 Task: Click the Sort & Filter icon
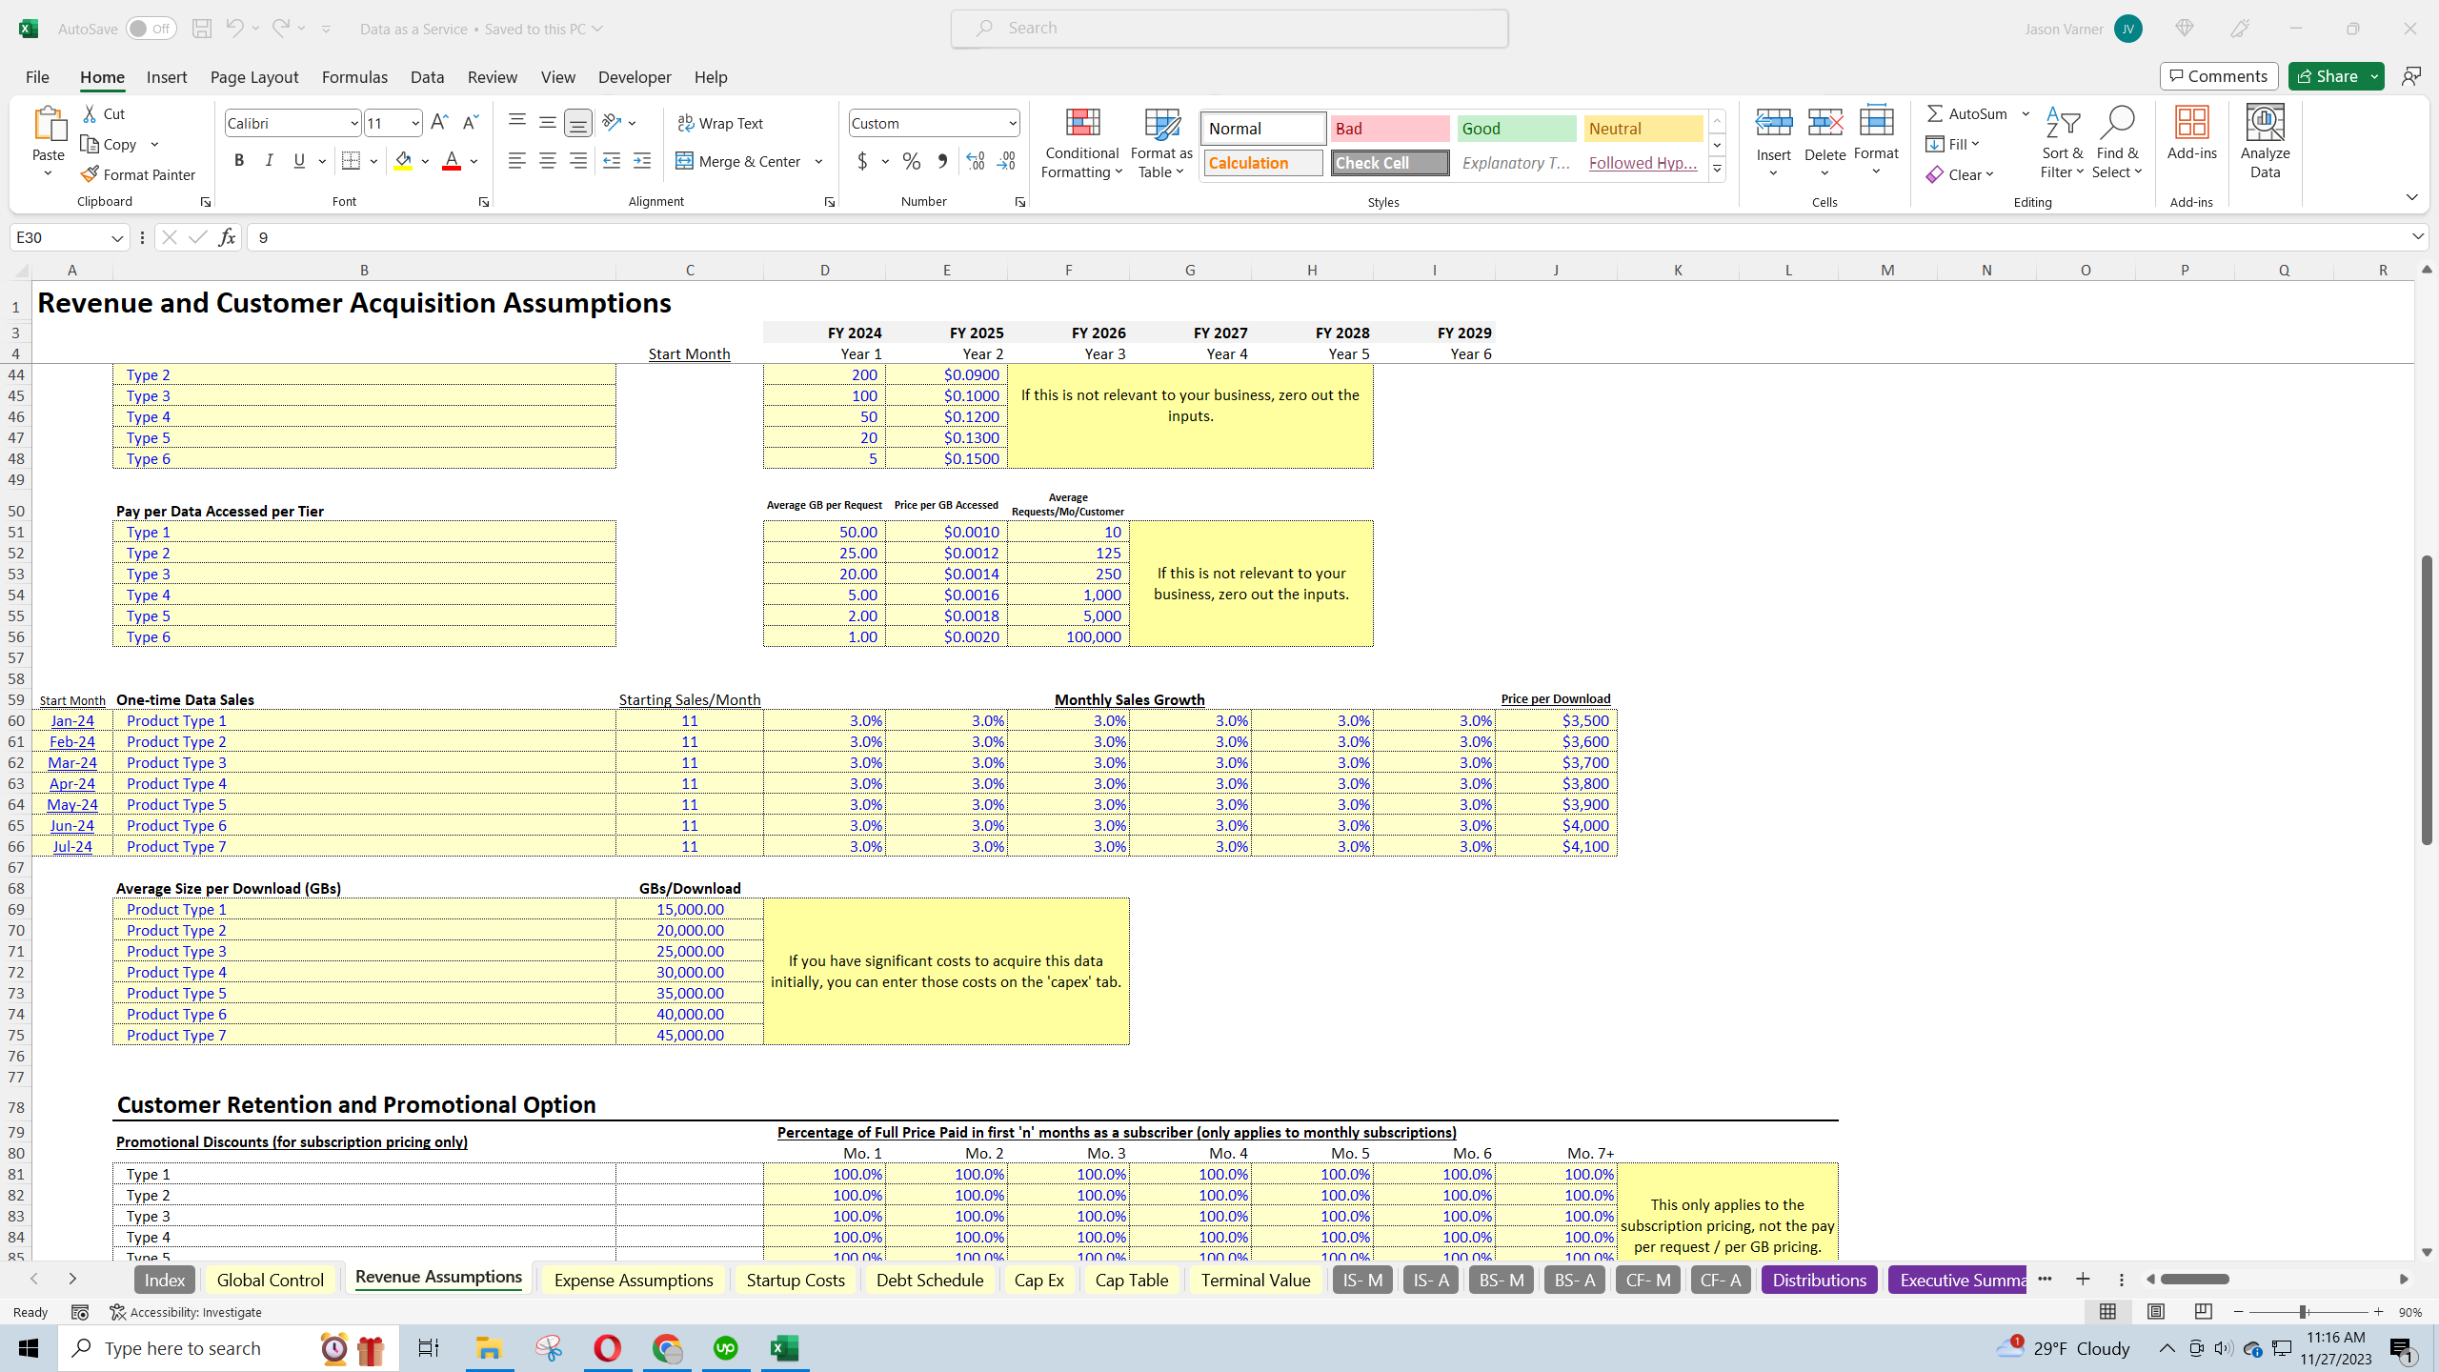coord(2061,124)
